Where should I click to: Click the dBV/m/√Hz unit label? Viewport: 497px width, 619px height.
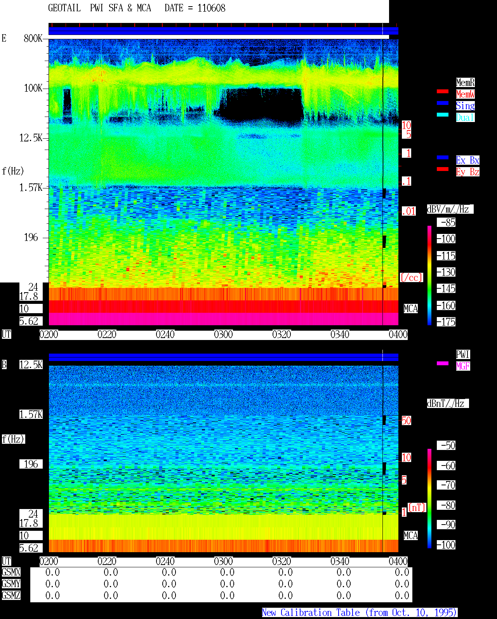pos(450,209)
